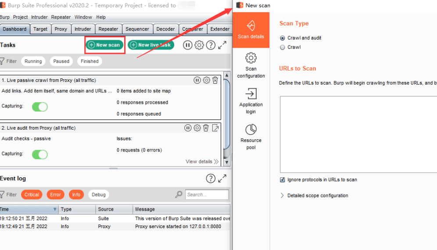Image resolution: width=437 pixels, height=250 pixels.
Task: Filter event log by Critical
Action: pyautogui.click(x=32, y=195)
